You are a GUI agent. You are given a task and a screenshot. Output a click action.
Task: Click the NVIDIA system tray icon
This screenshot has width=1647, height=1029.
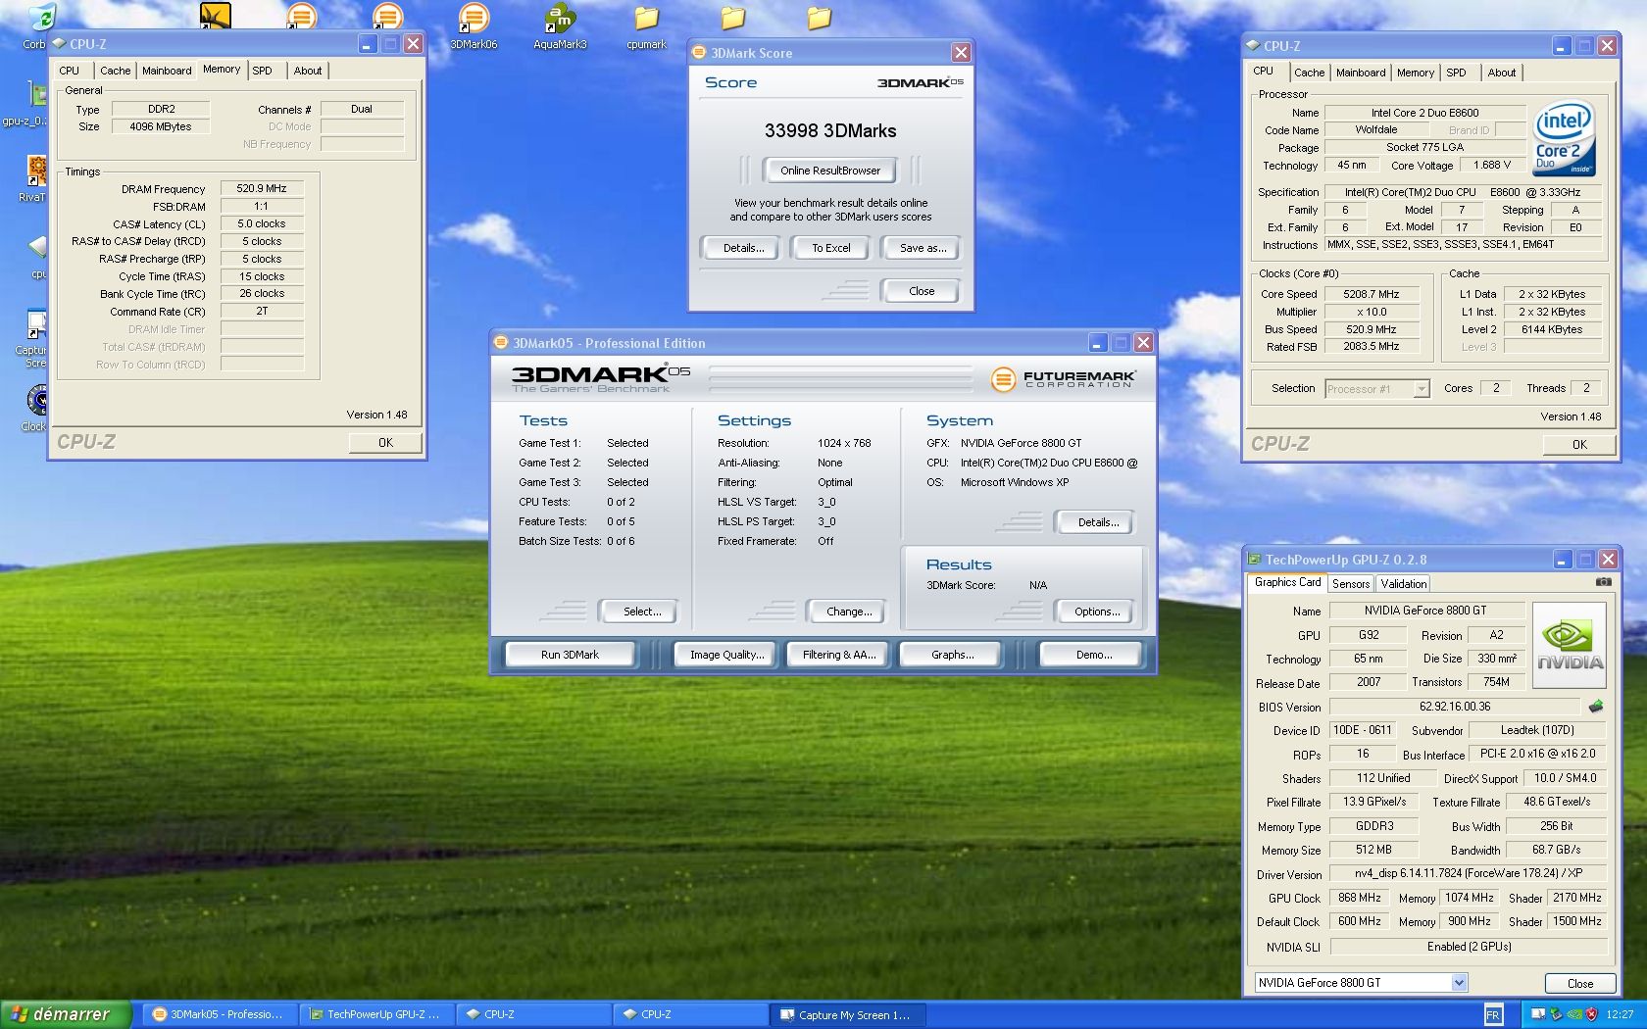pos(1574,1014)
